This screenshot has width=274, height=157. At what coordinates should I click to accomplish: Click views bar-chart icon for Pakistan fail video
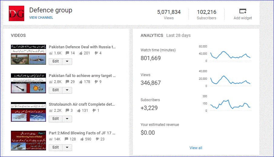51,82
